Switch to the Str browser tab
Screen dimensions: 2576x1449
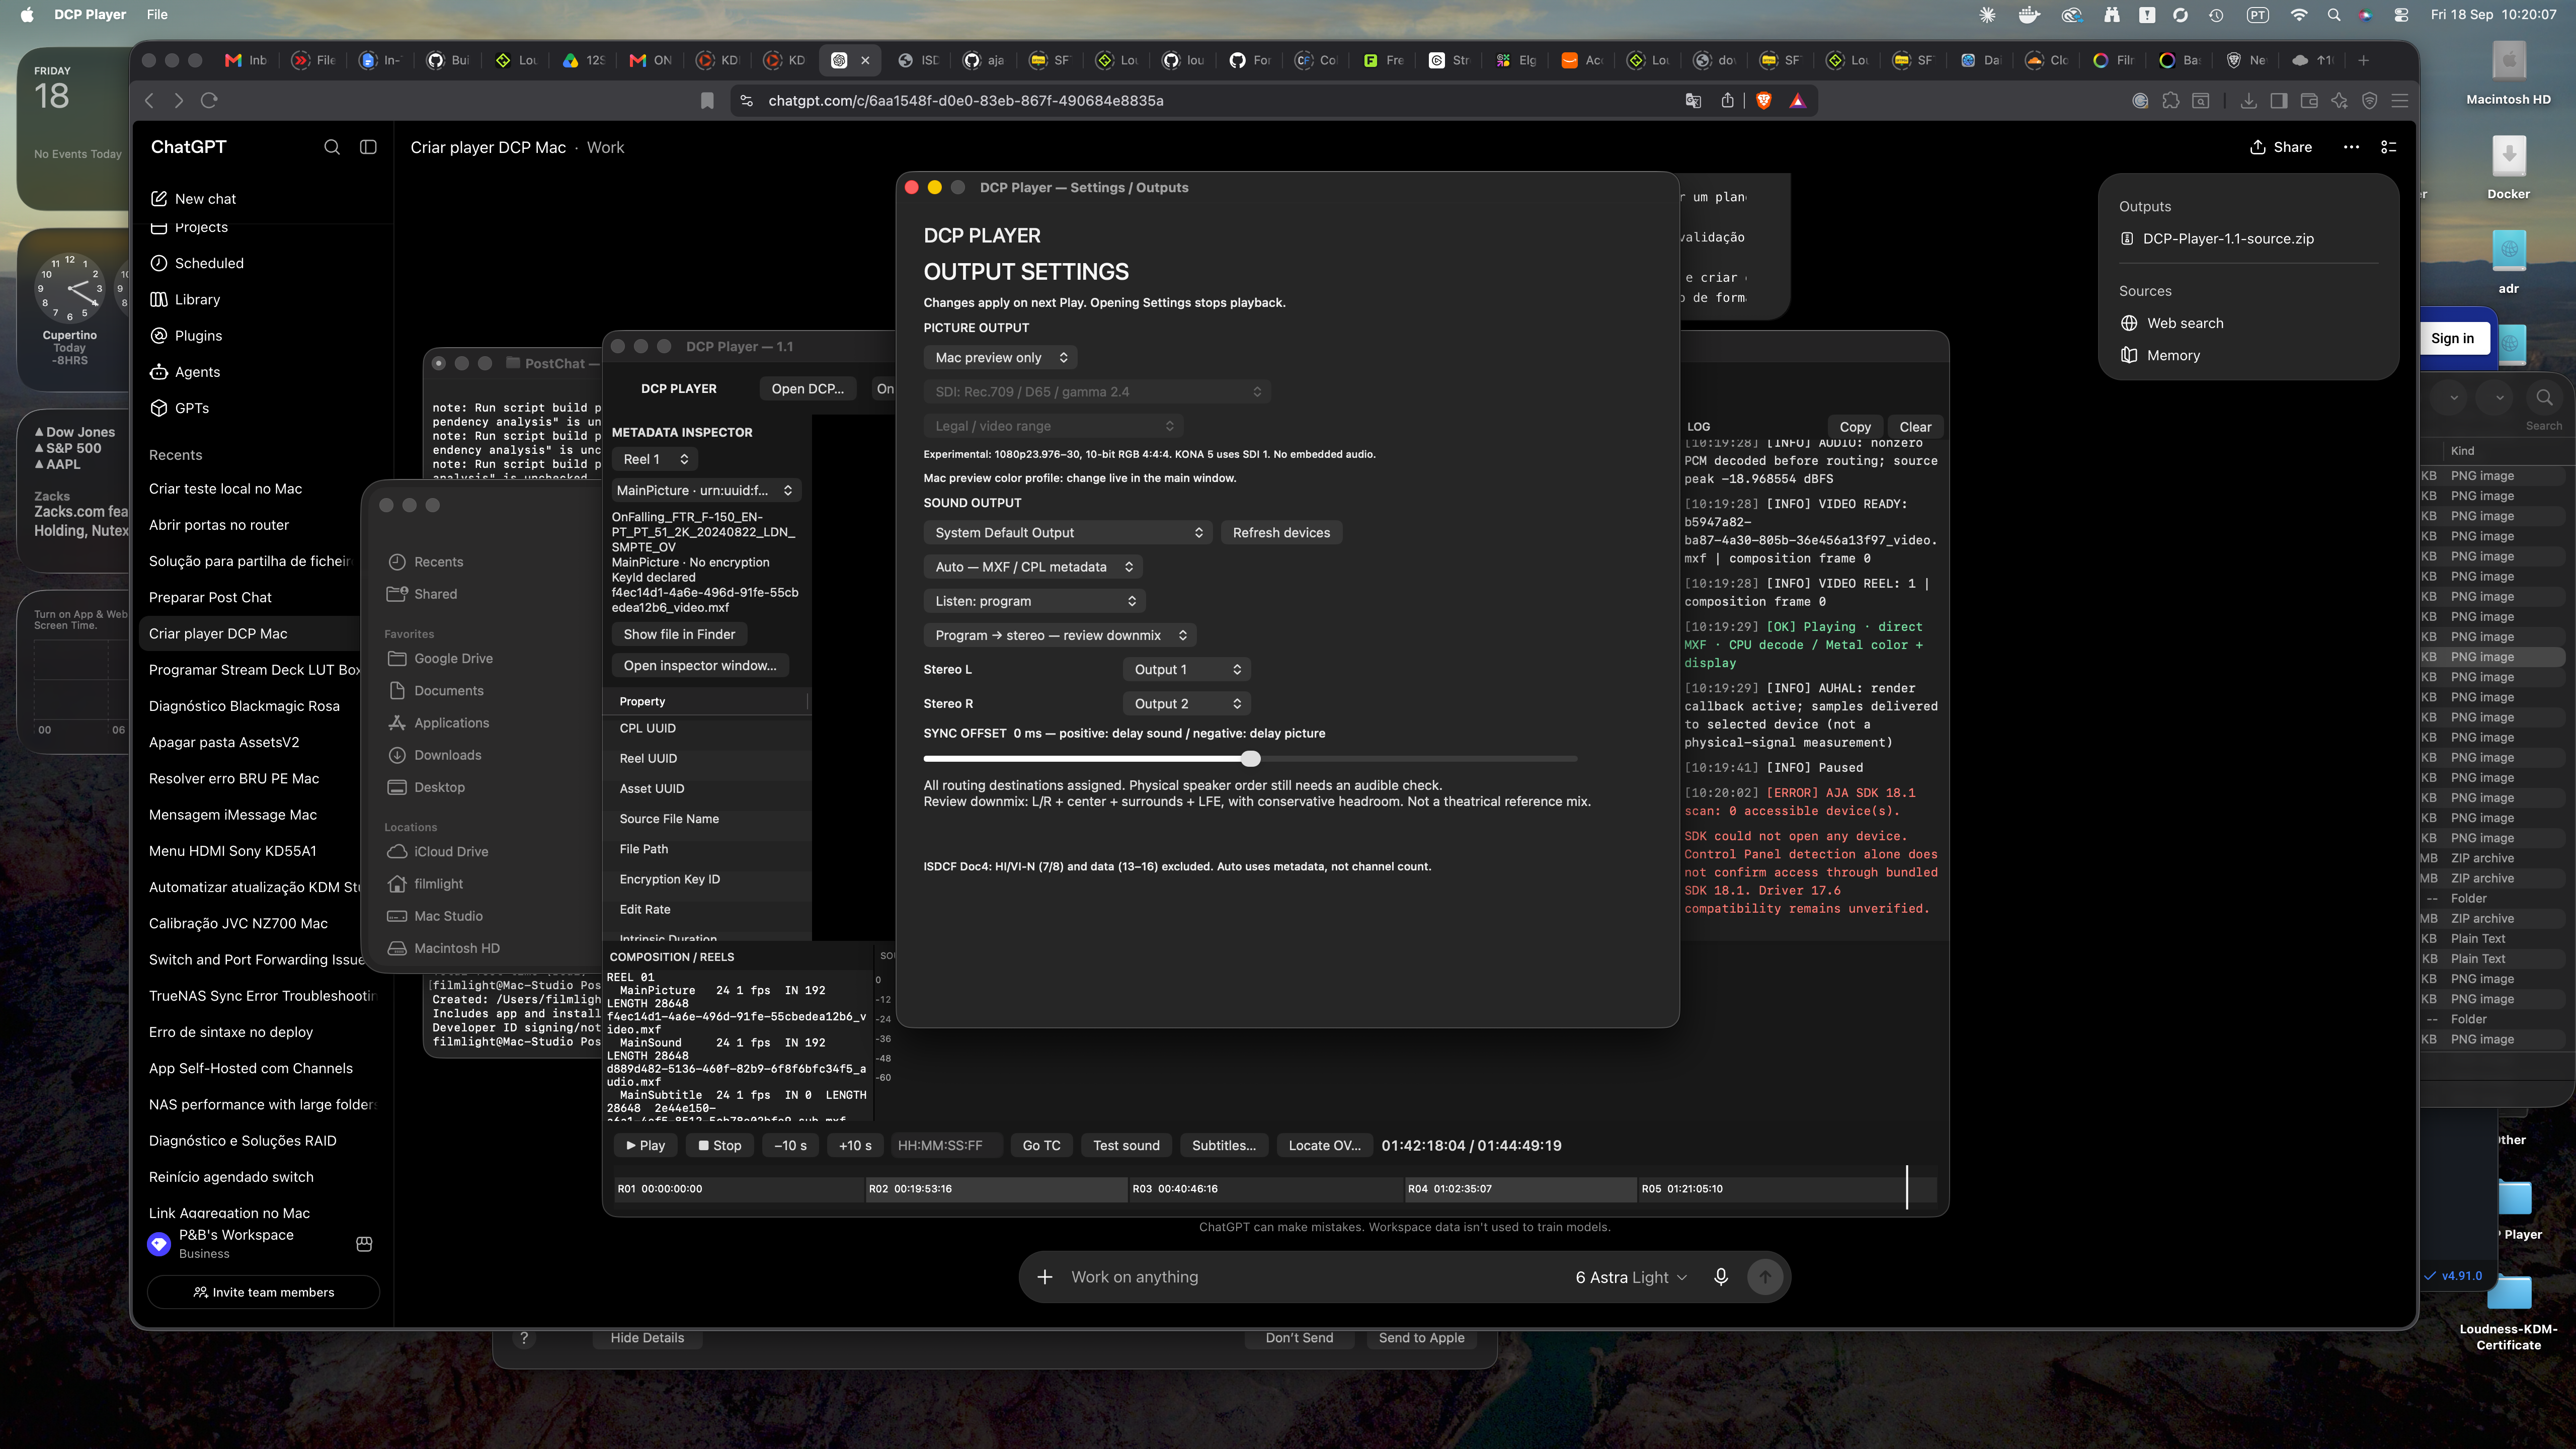click(x=1450, y=60)
